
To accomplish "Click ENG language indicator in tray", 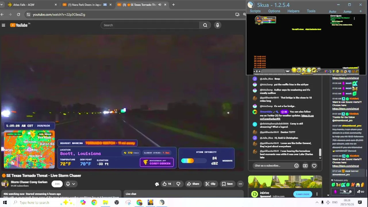I will (335, 202).
